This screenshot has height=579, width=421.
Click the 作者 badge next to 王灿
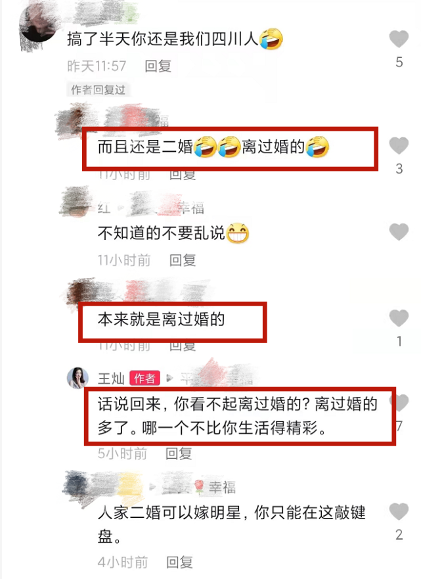[x=144, y=378]
